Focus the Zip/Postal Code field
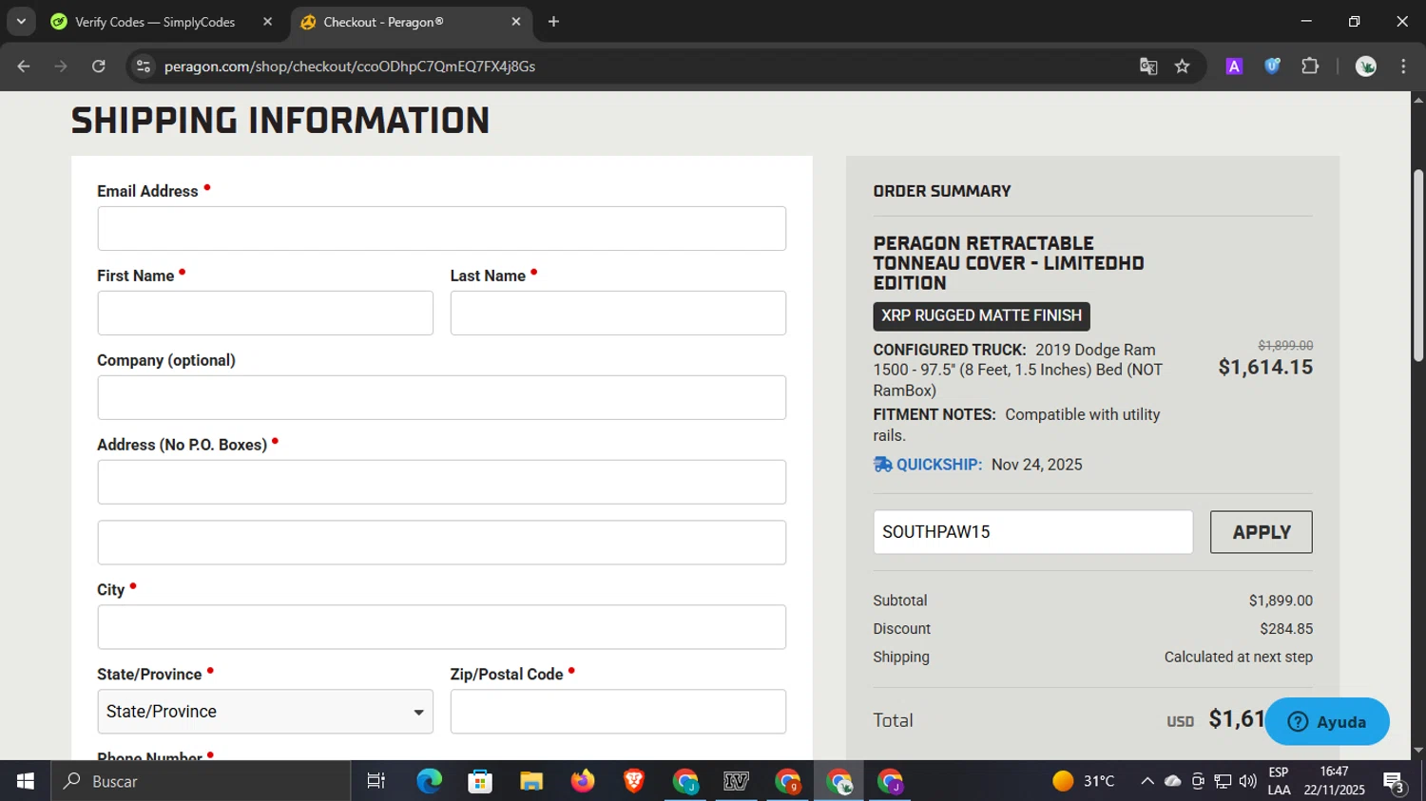 (618, 712)
